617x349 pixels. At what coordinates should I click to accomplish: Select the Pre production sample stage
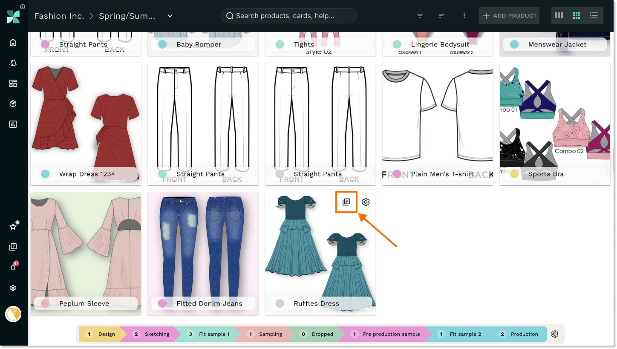tap(386, 334)
